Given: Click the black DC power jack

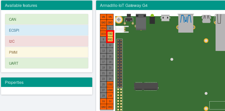Looking at the screenshot, I should pyautogui.click(x=141, y=22).
